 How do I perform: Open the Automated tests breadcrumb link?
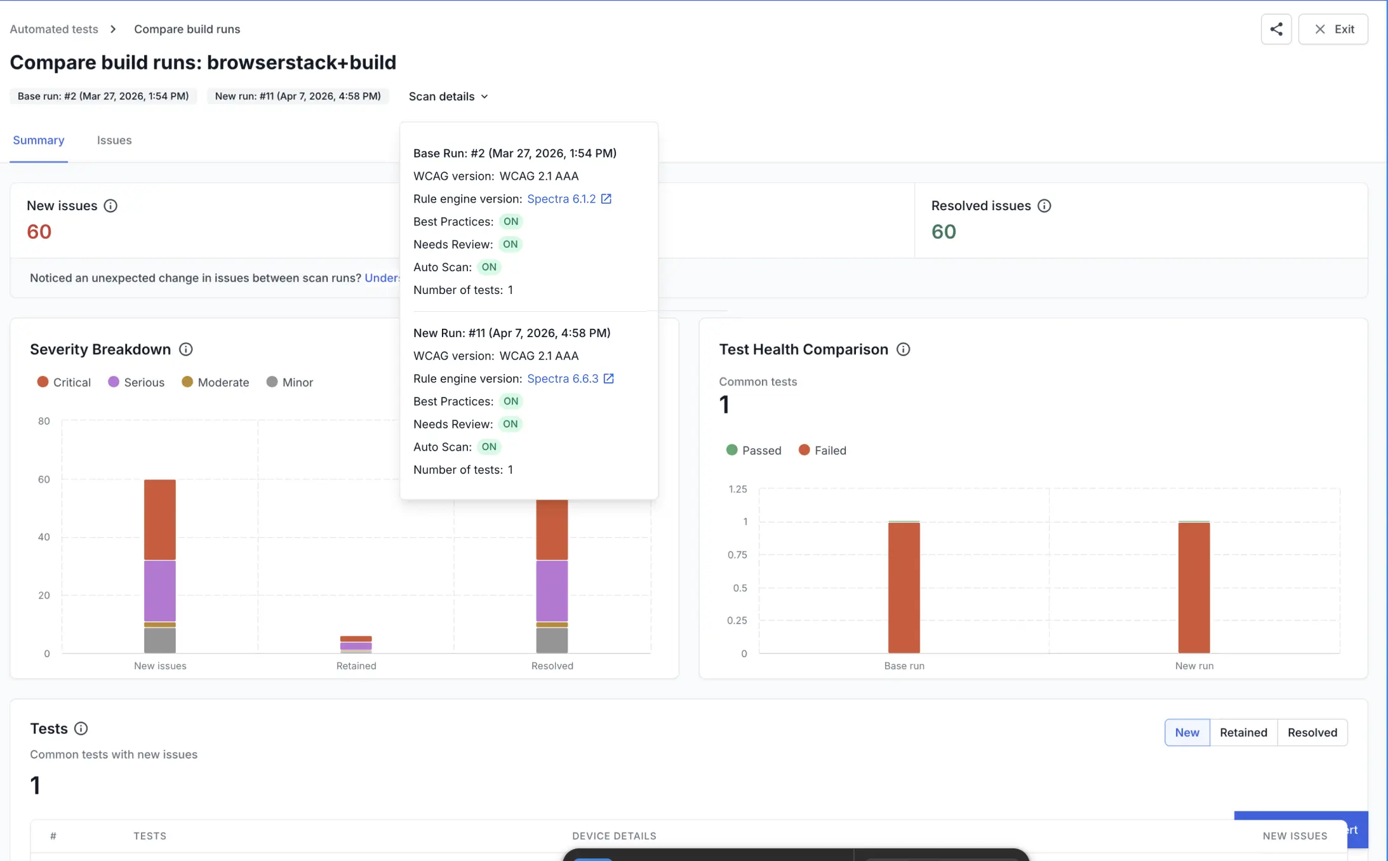pyautogui.click(x=54, y=29)
